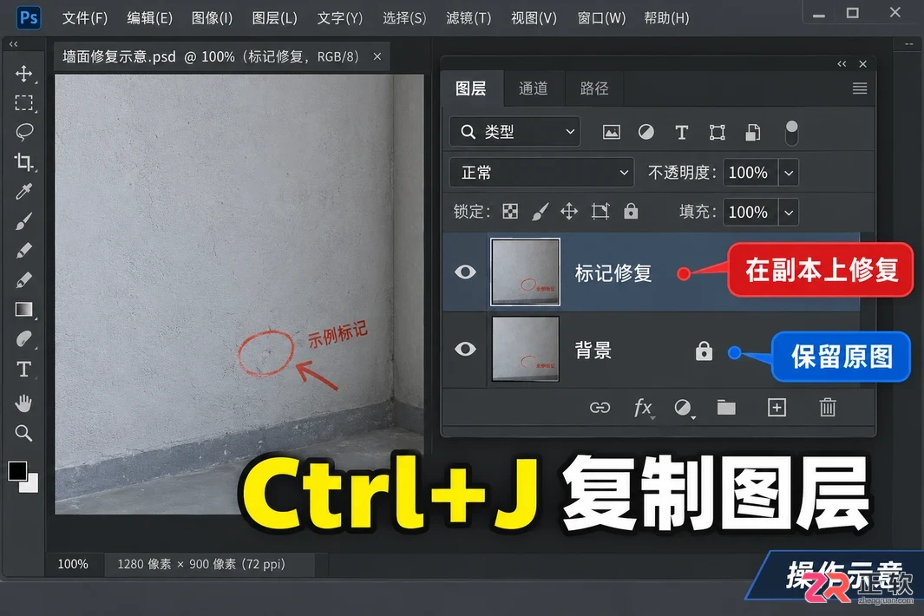Open 视图(V) menu

click(534, 18)
